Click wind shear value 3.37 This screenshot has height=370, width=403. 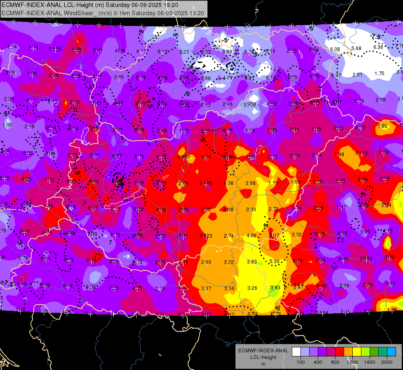[x=206, y=289]
